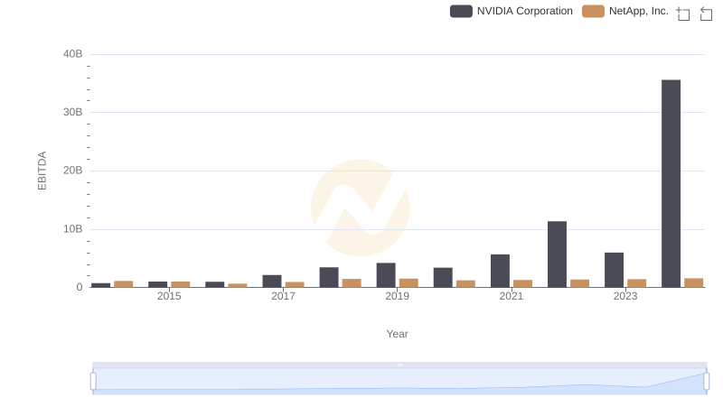Viewport: 723px width, 416px height.
Task: Click the NetApp bar for 2021
Action: tap(522, 283)
